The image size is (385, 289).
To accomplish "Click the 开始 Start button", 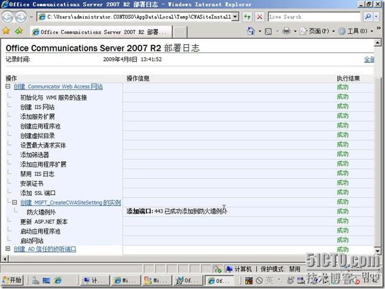I will [x=12, y=280].
